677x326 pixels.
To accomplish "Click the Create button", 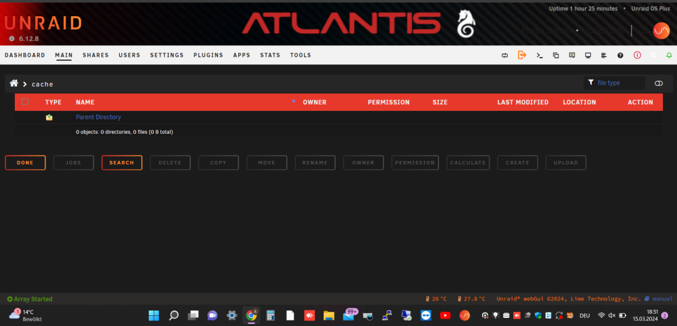I will click(x=518, y=162).
